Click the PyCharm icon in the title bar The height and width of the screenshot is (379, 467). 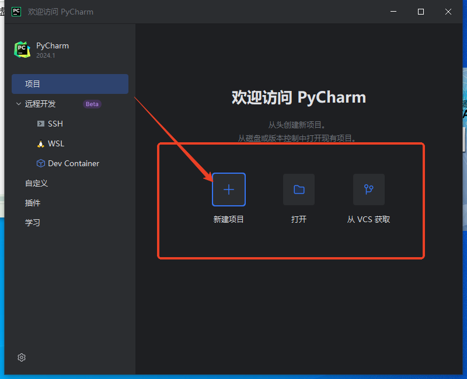click(x=16, y=12)
